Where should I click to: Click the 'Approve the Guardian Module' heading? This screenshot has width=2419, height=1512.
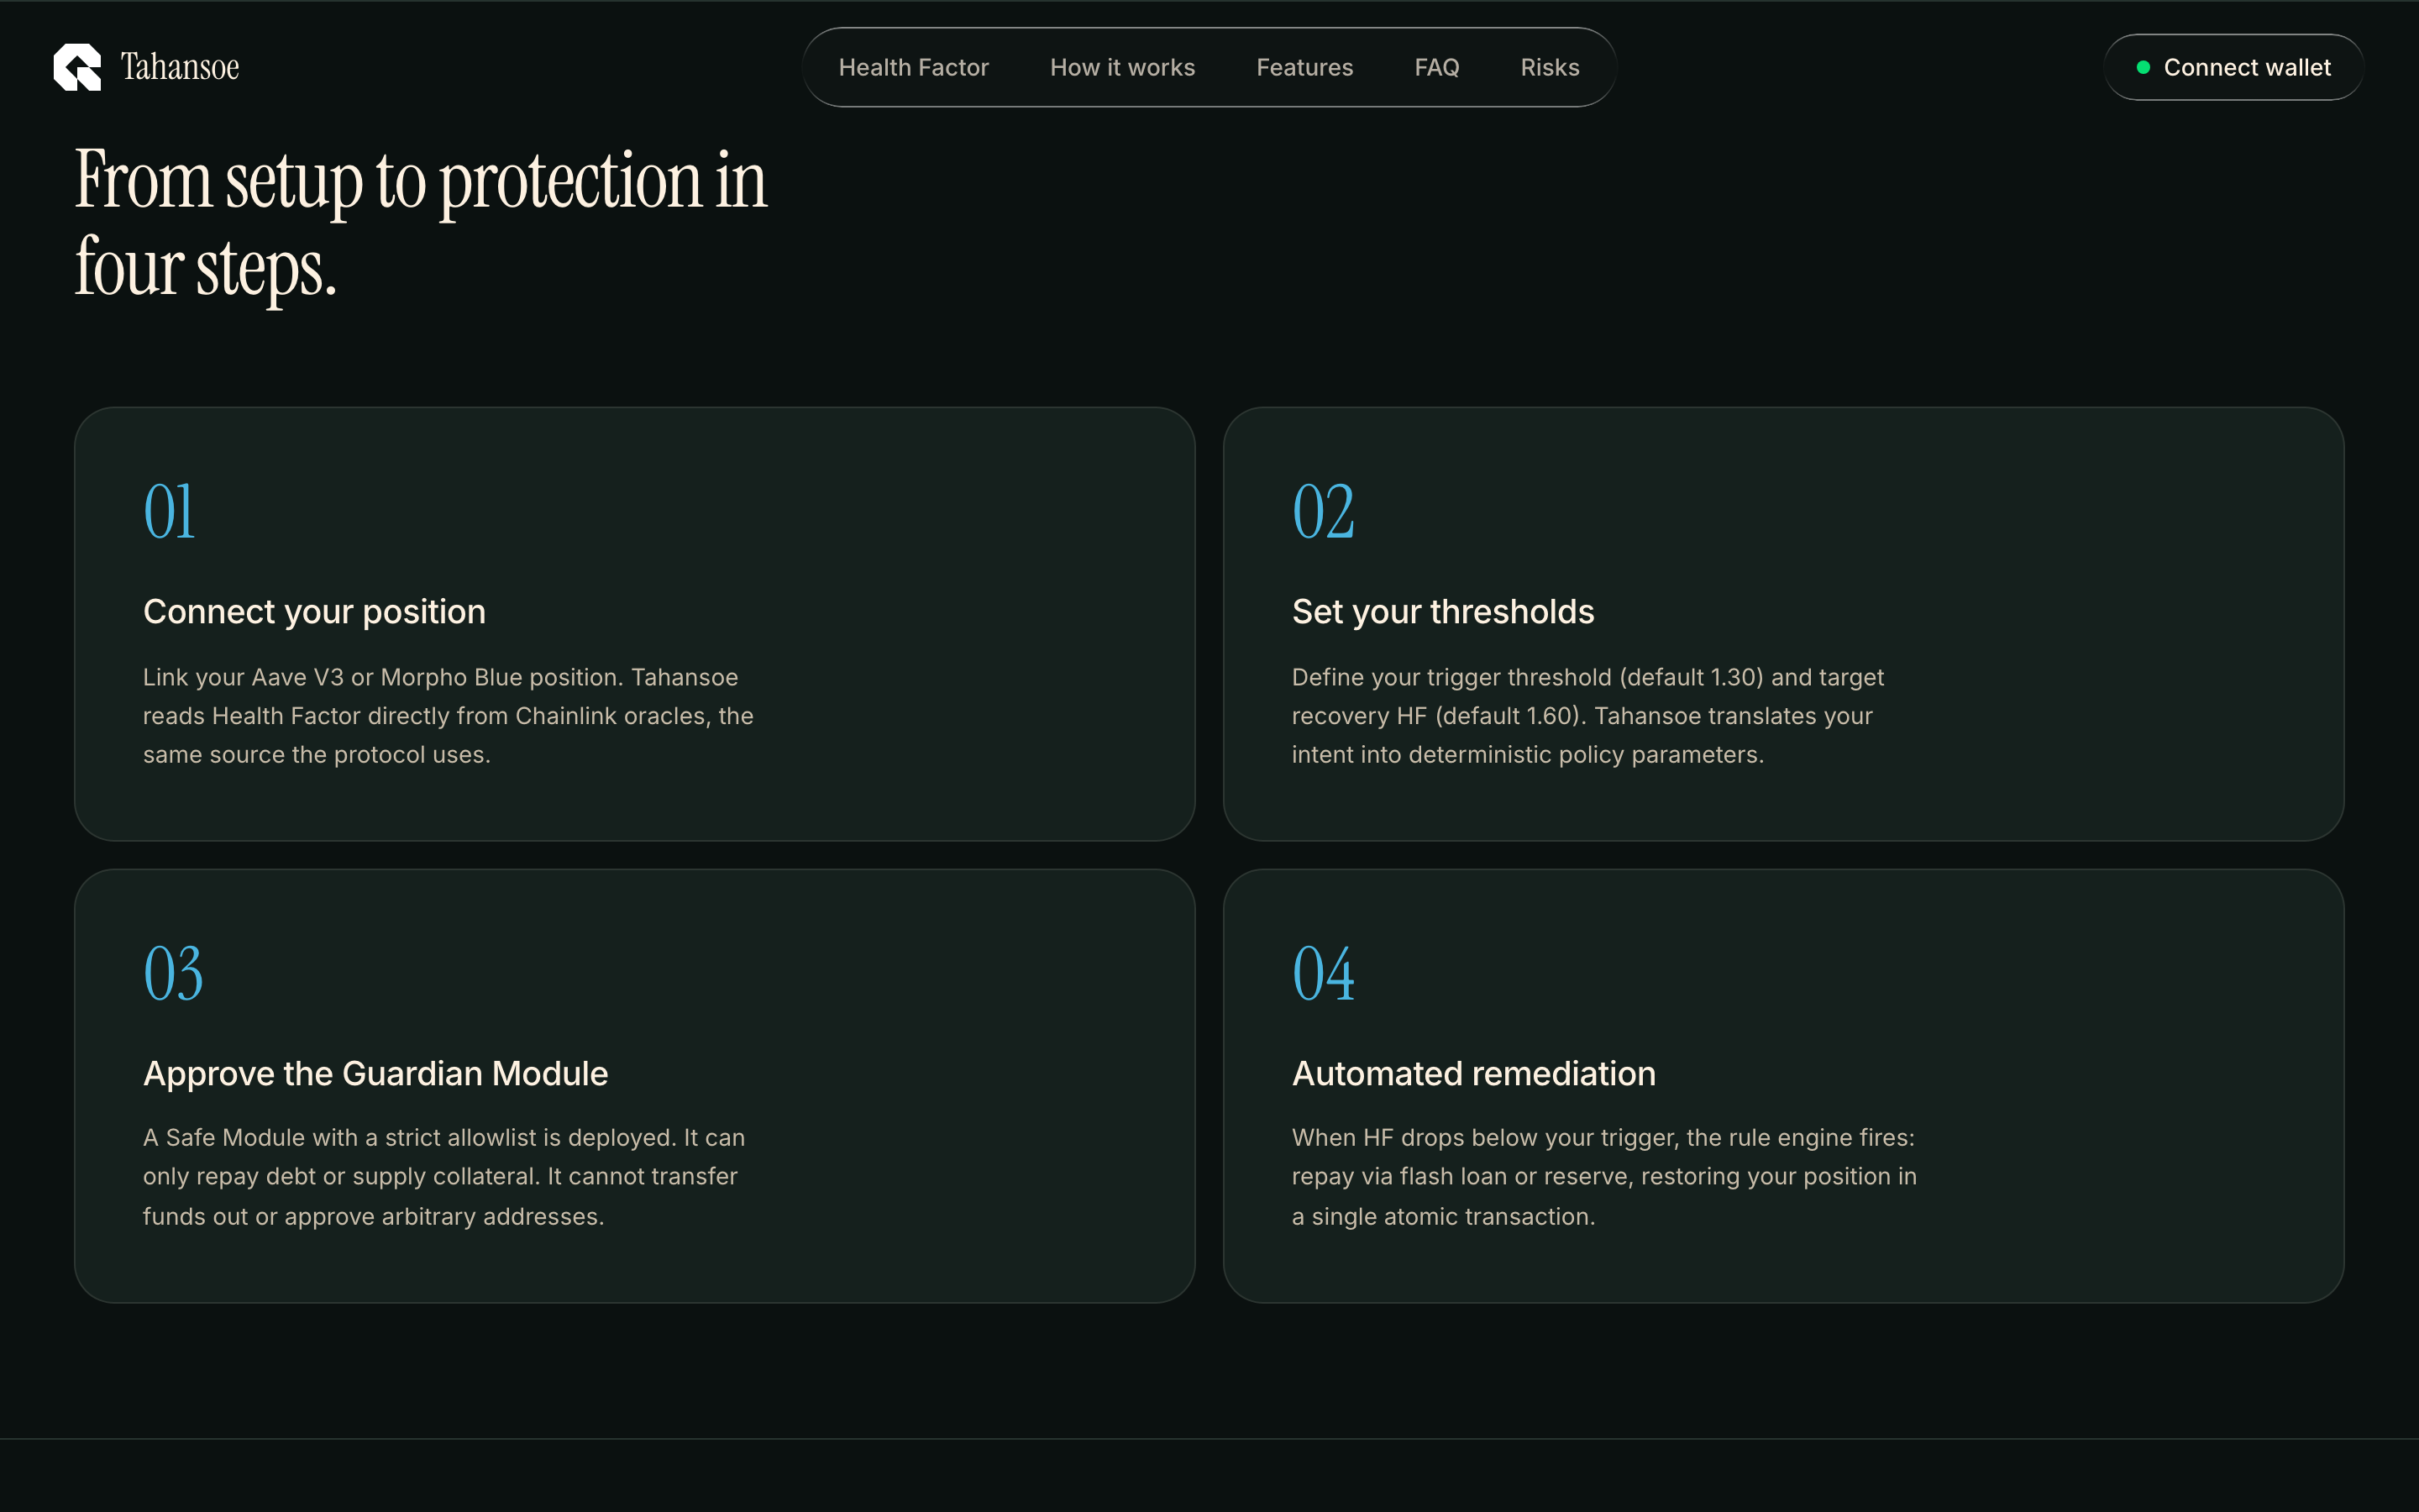[x=375, y=1073]
